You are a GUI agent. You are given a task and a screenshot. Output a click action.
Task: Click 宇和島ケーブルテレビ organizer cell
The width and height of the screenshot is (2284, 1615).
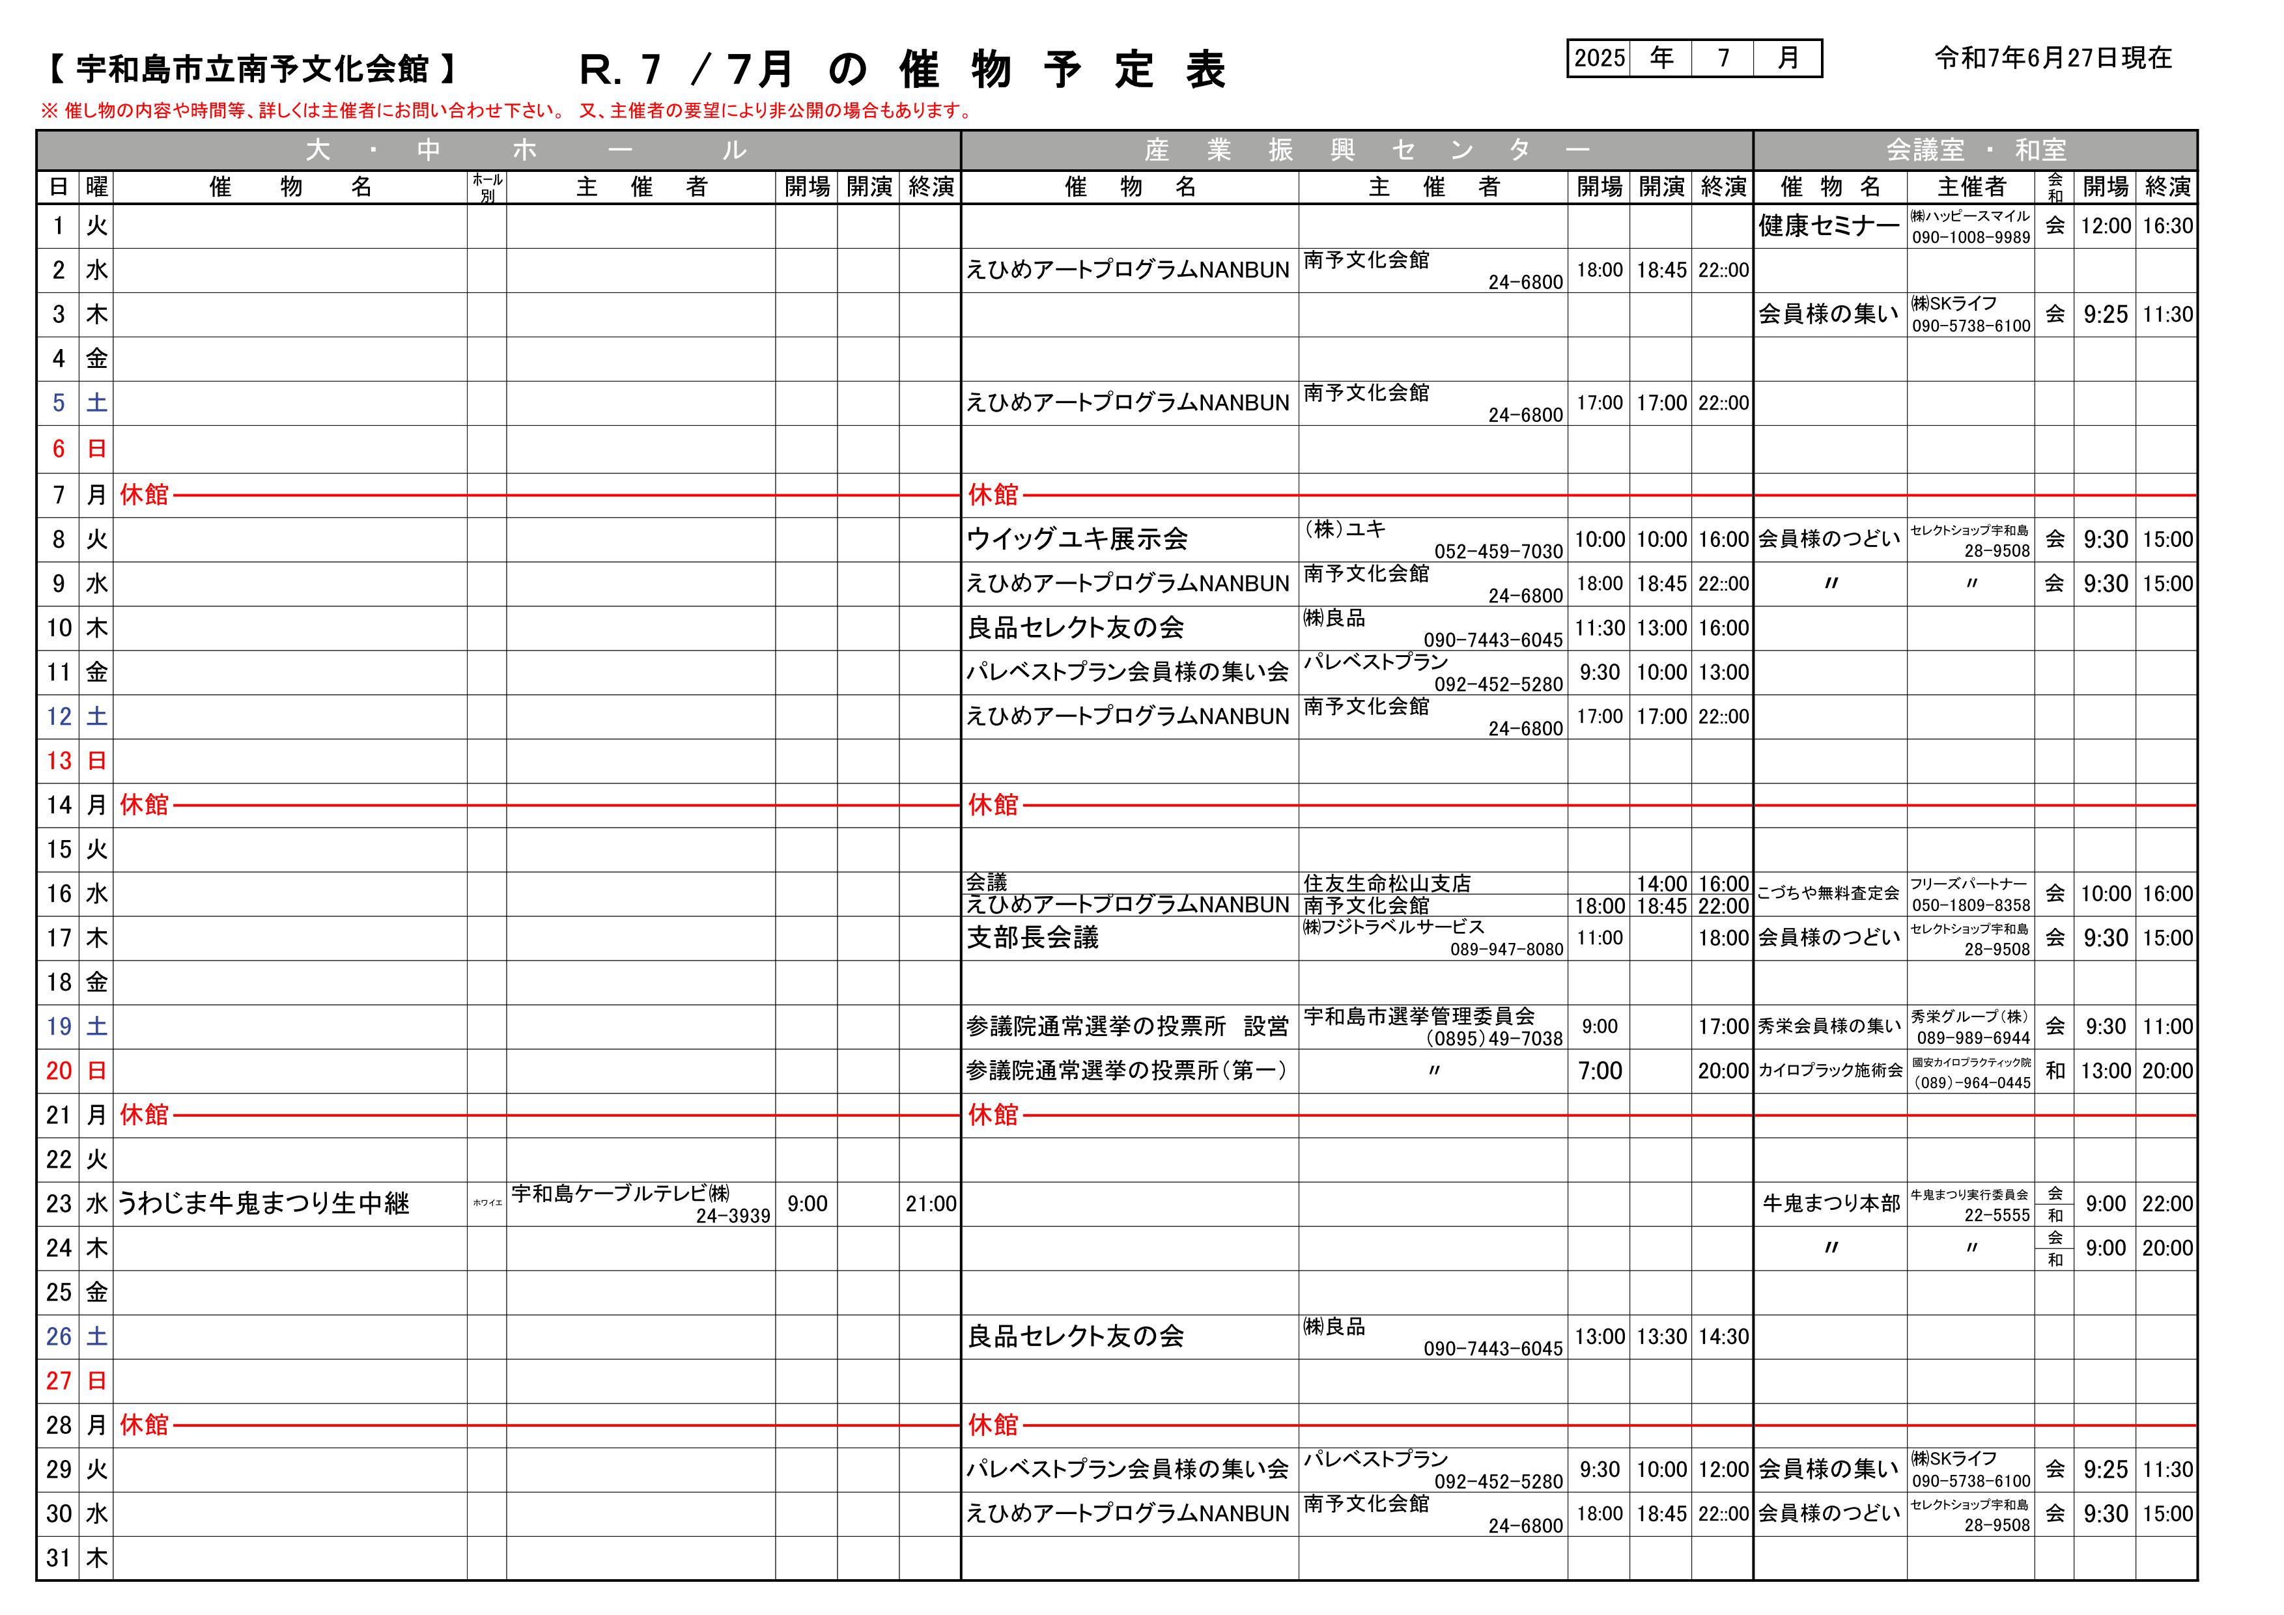(x=641, y=1203)
